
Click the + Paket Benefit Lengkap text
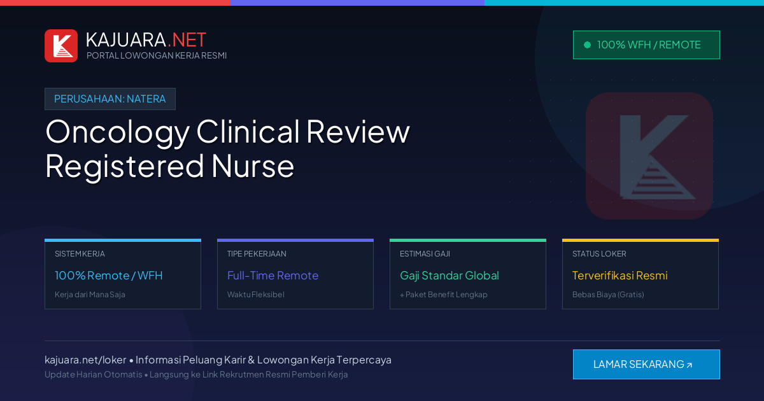444,295
